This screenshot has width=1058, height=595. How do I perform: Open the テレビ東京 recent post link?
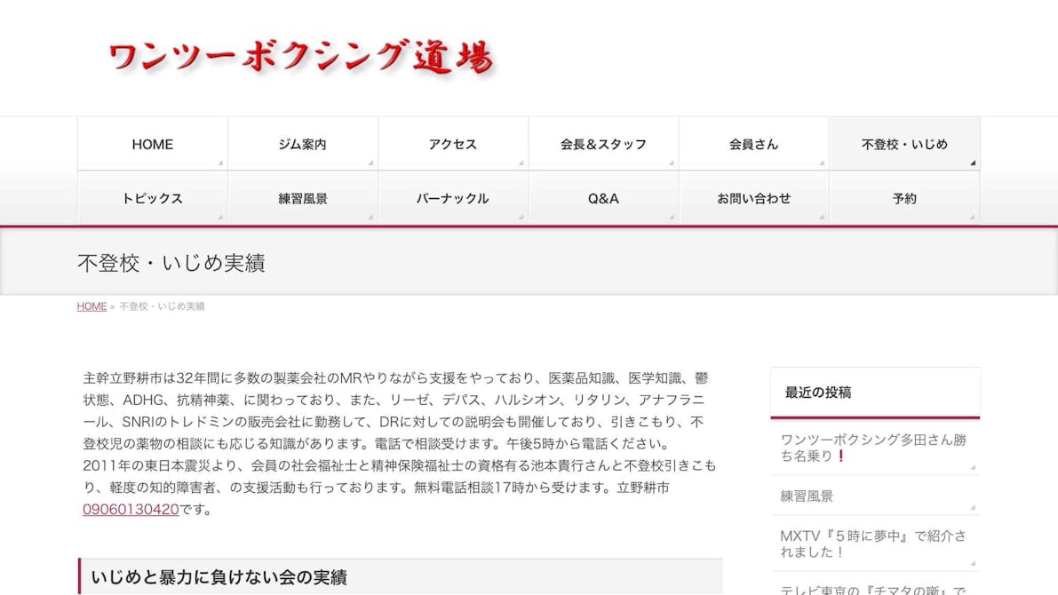[873, 589]
